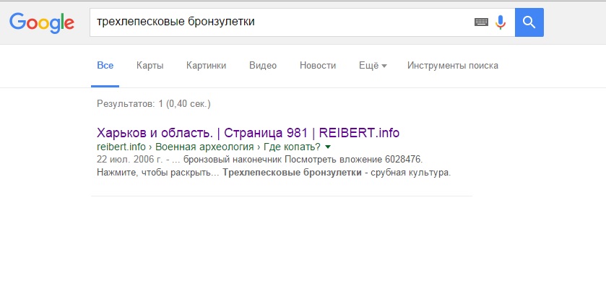
Task: Click the blue magnifier search button
Action: click(x=529, y=22)
